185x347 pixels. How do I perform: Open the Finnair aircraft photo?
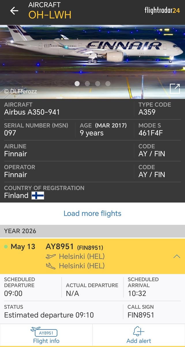click(x=92, y=62)
